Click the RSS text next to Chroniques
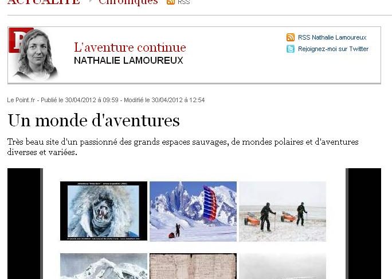392x279 pixels. [x=184, y=2]
